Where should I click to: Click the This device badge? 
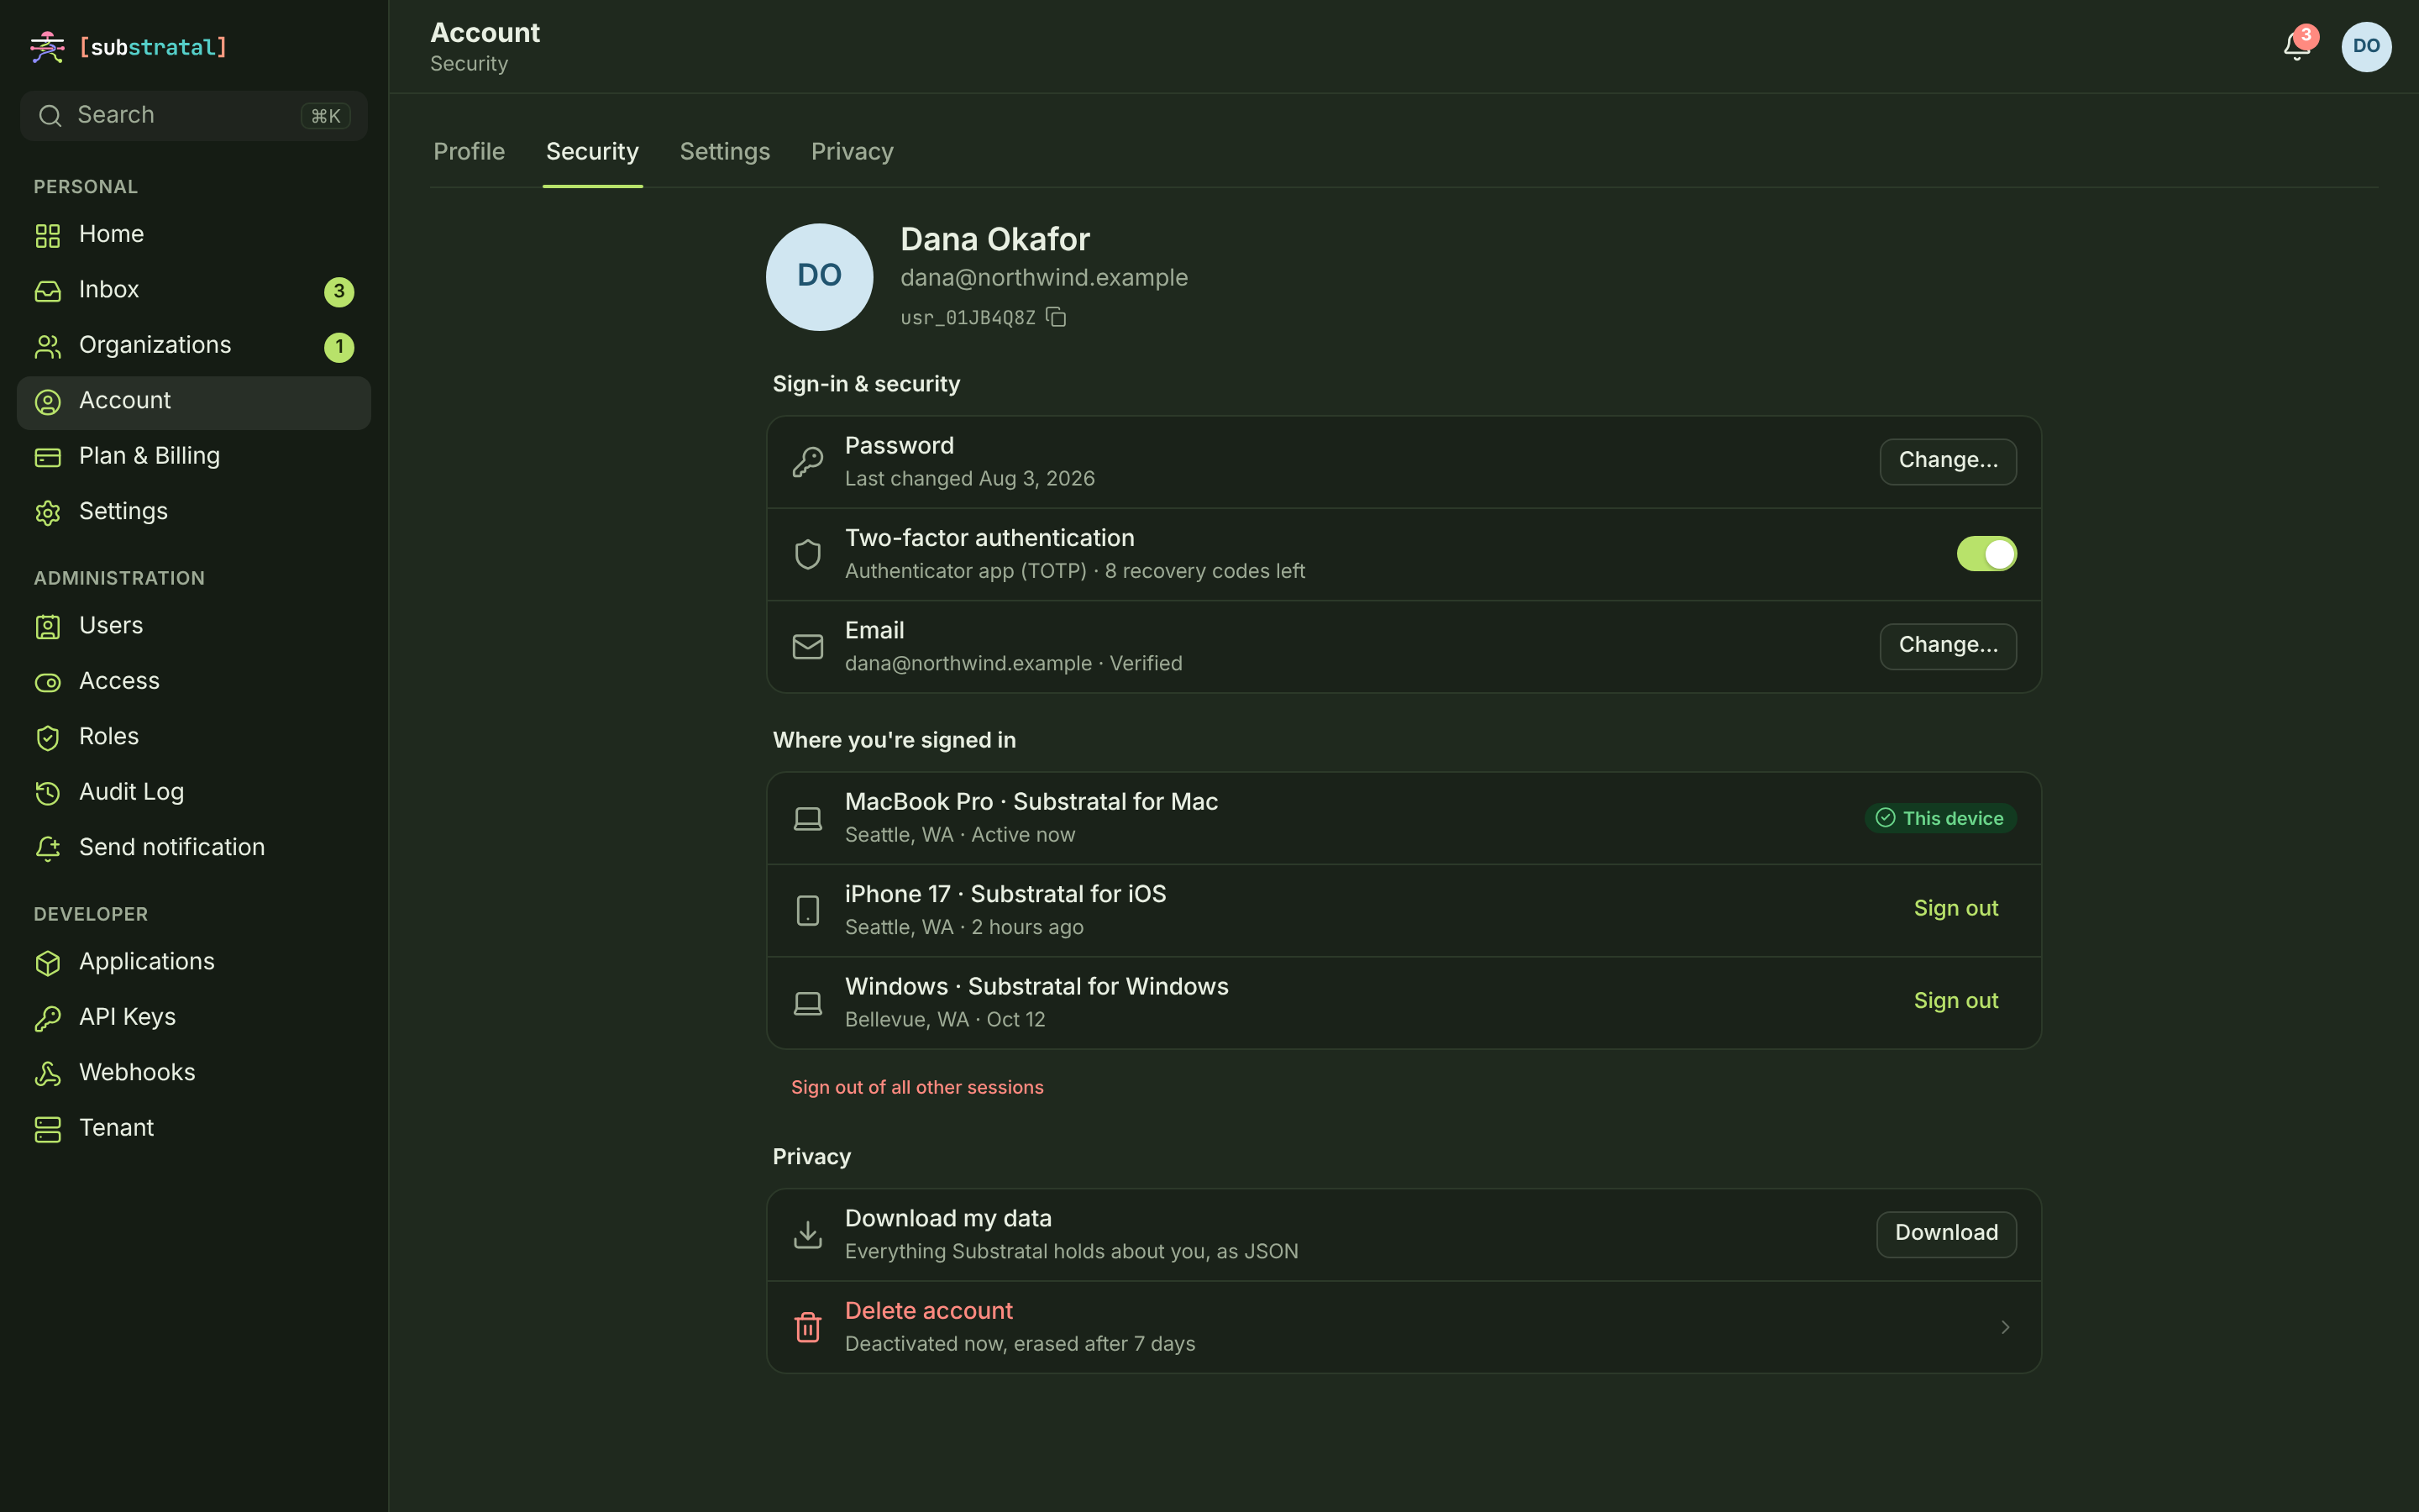click(1940, 818)
